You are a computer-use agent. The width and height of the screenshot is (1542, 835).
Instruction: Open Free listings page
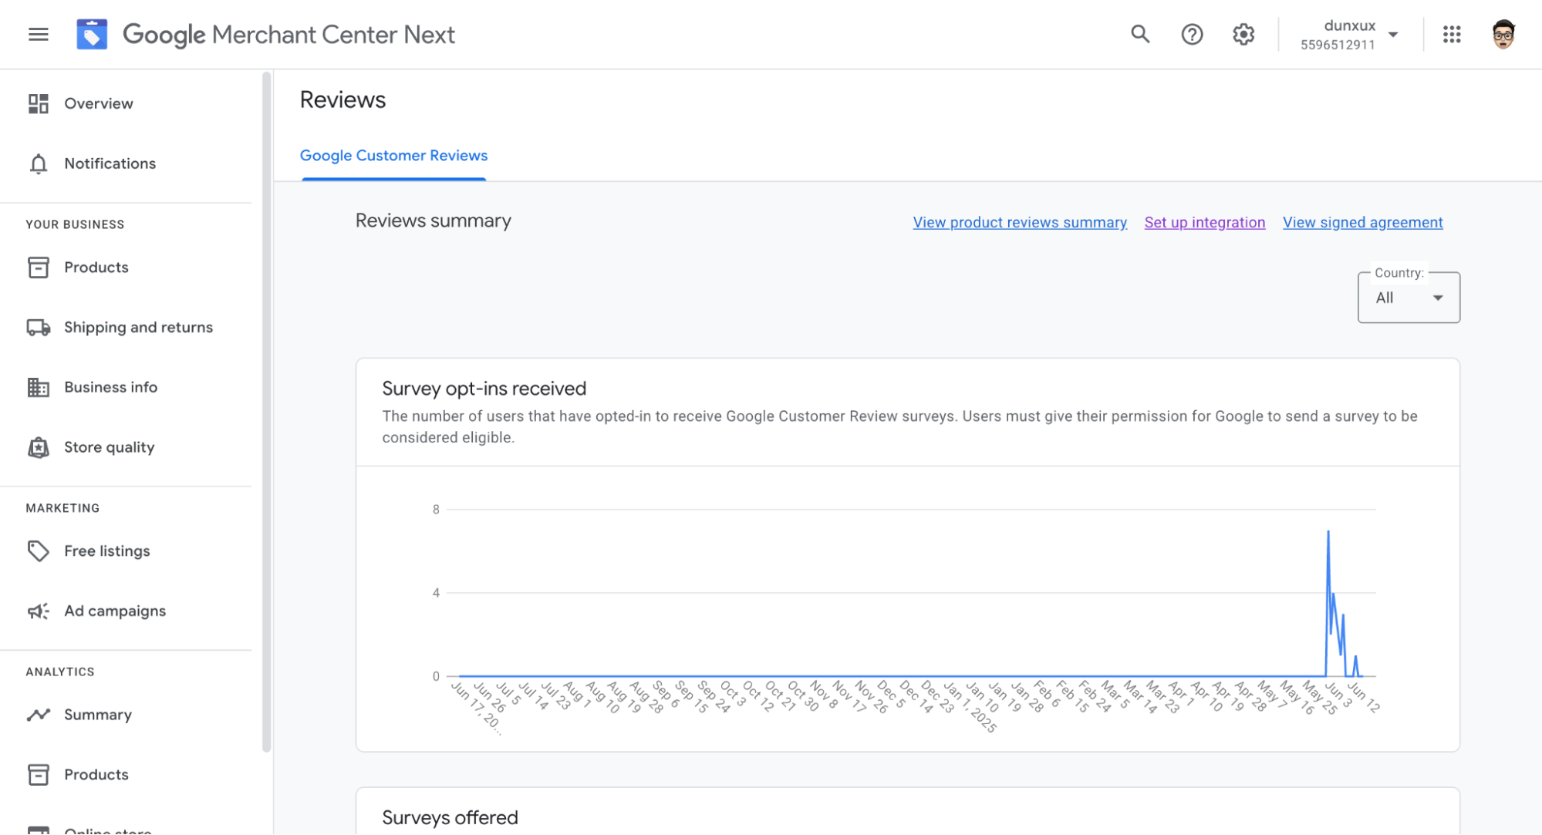pyautogui.click(x=106, y=550)
